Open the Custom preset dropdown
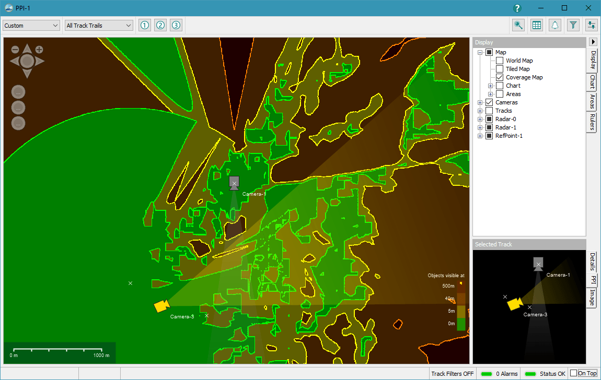The height and width of the screenshot is (380, 601). (x=30, y=25)
